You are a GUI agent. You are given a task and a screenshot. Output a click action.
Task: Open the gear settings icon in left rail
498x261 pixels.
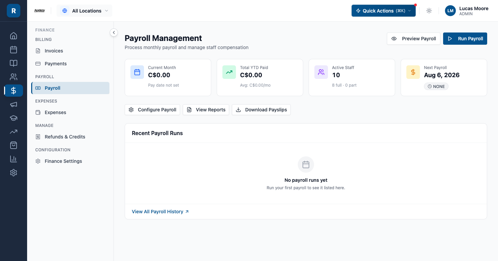coord(14,173)
